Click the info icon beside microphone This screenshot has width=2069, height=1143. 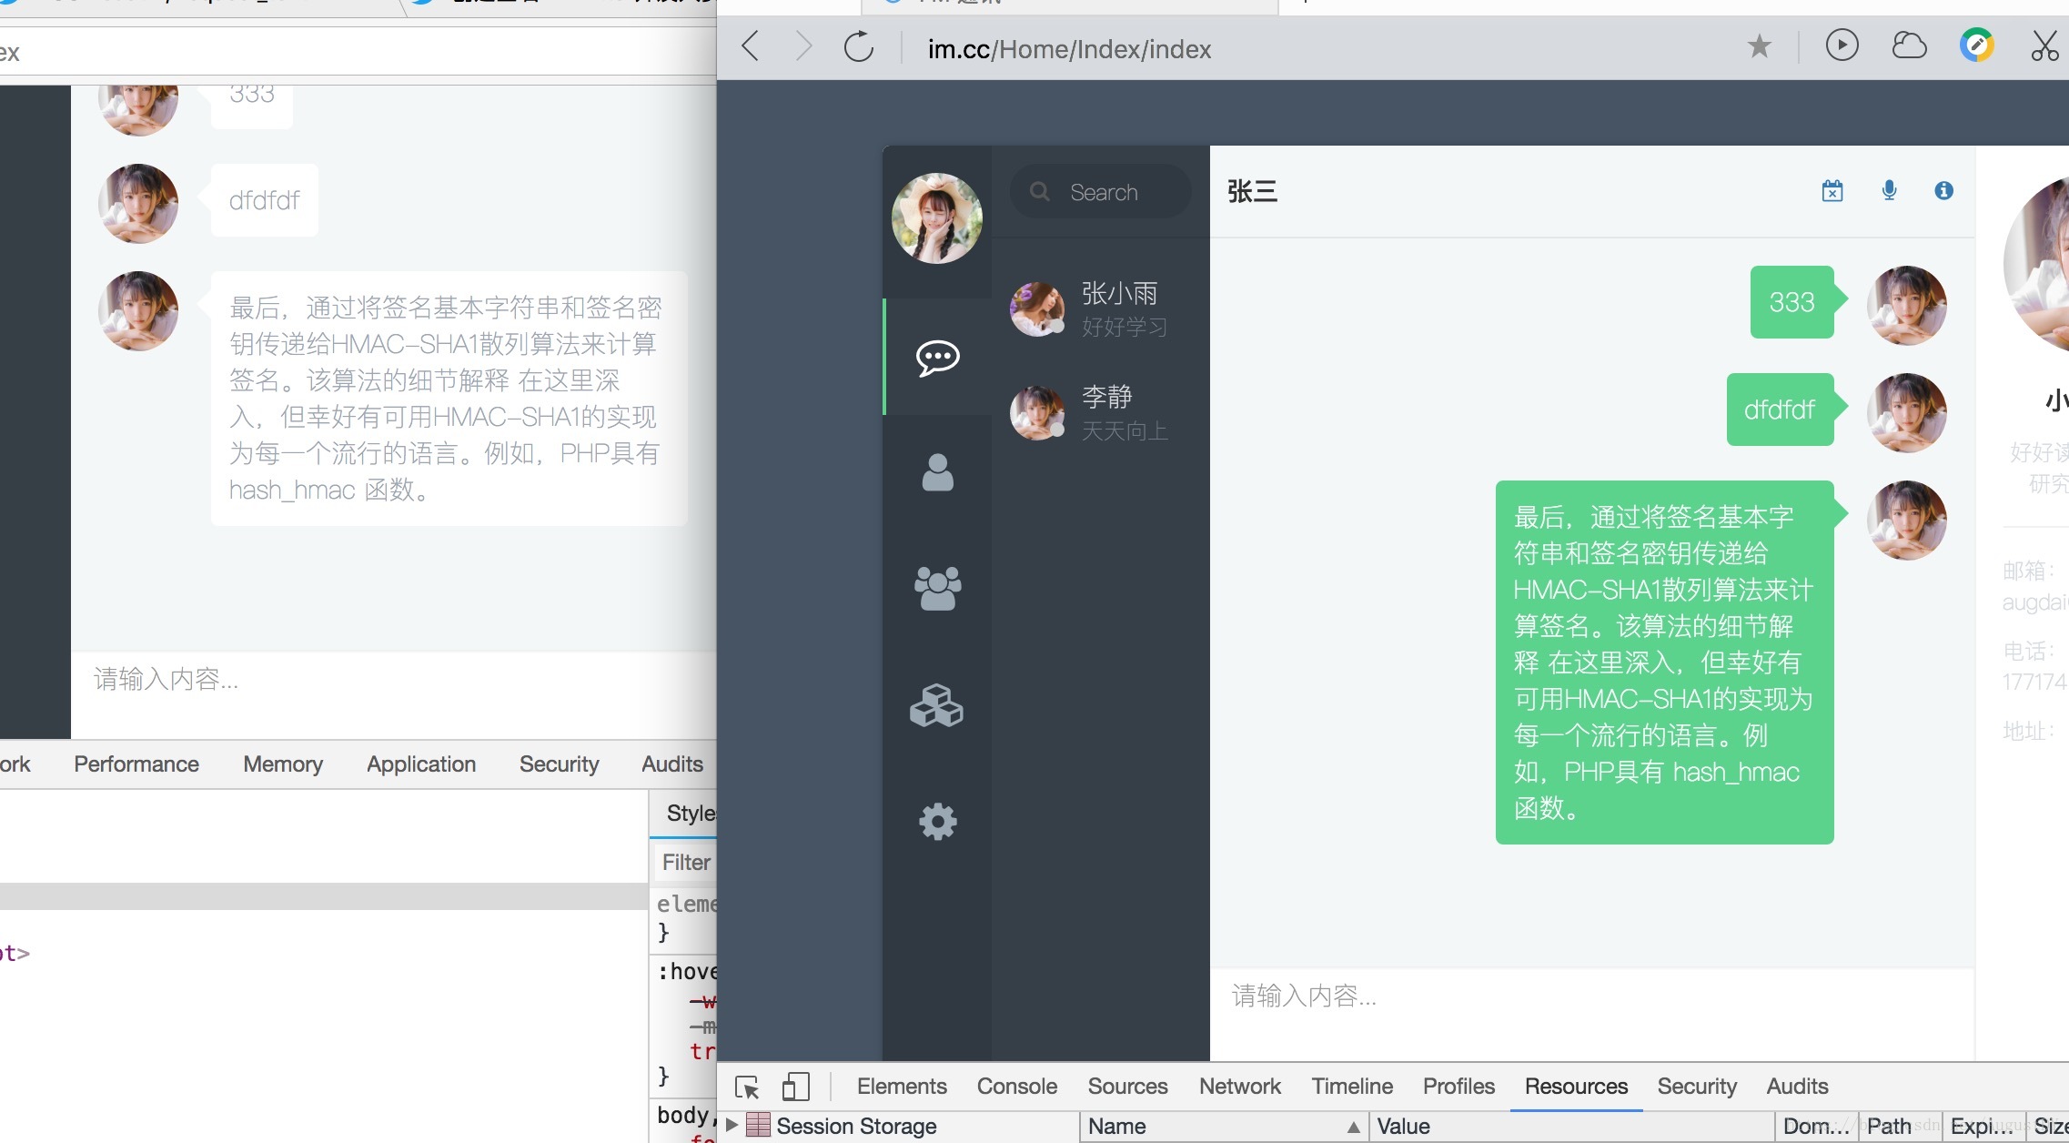[1943, 191]
